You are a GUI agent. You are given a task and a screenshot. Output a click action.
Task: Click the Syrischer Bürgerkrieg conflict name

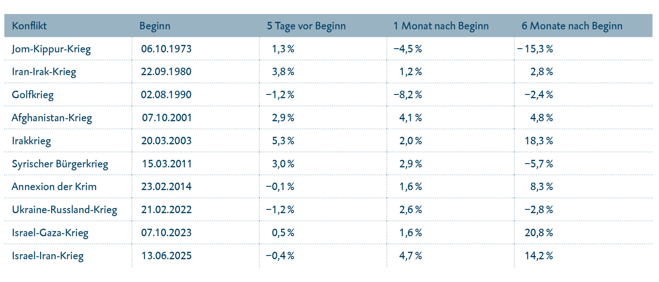[60, 164]
